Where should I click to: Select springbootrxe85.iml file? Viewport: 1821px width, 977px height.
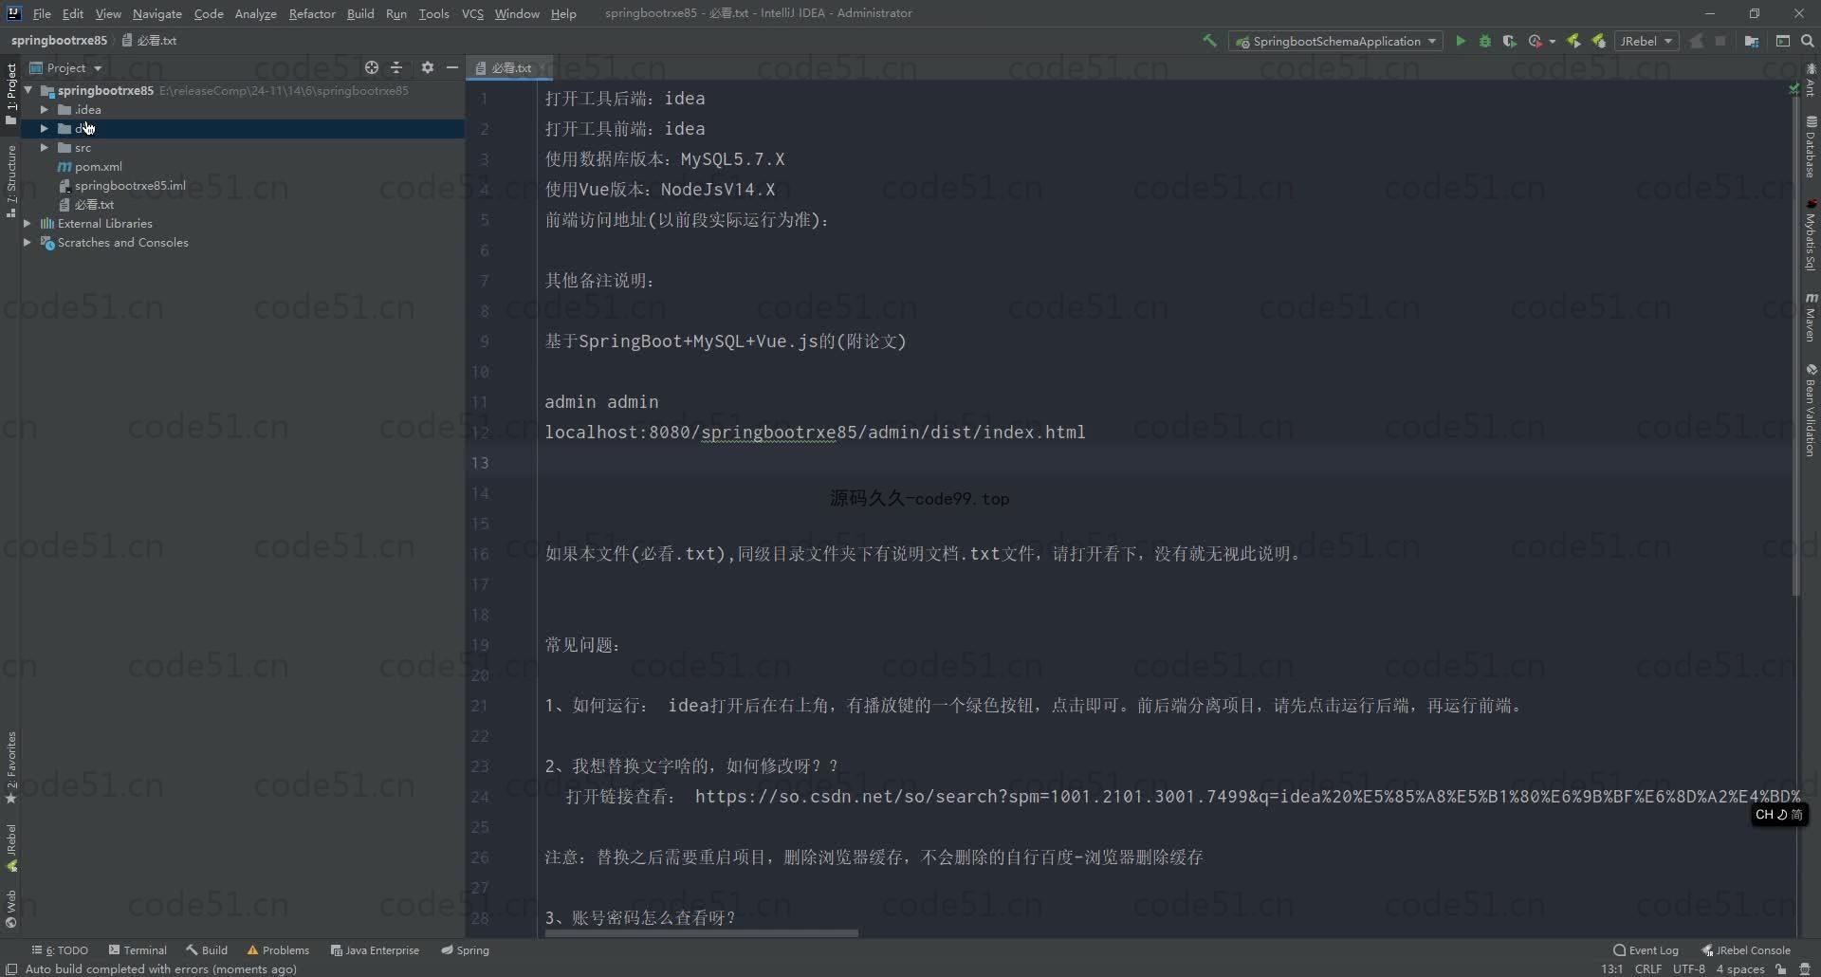tap(121, 185)
